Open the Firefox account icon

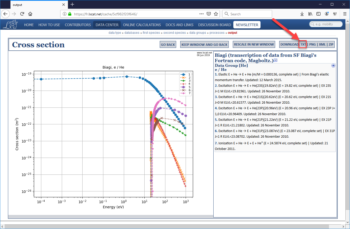(x=327, y=14)
